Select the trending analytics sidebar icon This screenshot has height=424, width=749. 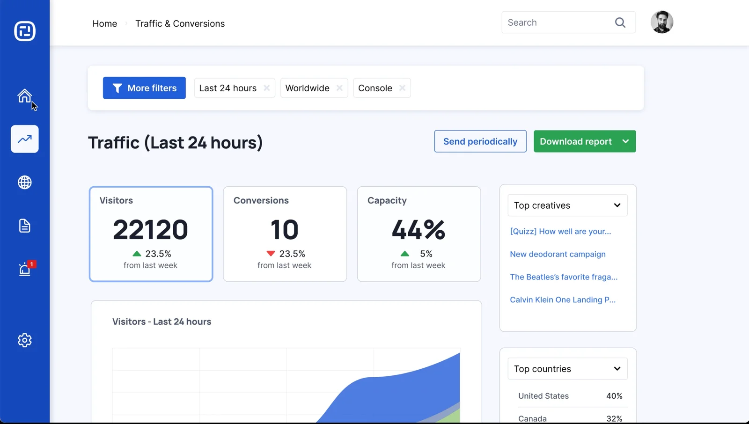pos(25,139)
